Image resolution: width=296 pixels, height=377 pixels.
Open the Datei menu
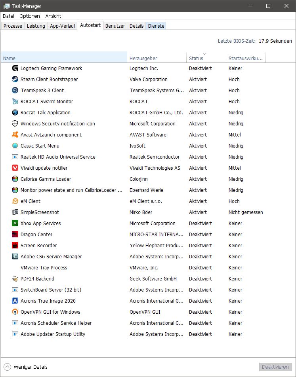8,16
